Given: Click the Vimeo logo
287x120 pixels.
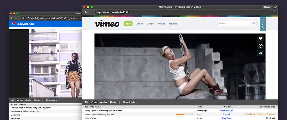Looking at the screenshot, I should coord(107,24).
